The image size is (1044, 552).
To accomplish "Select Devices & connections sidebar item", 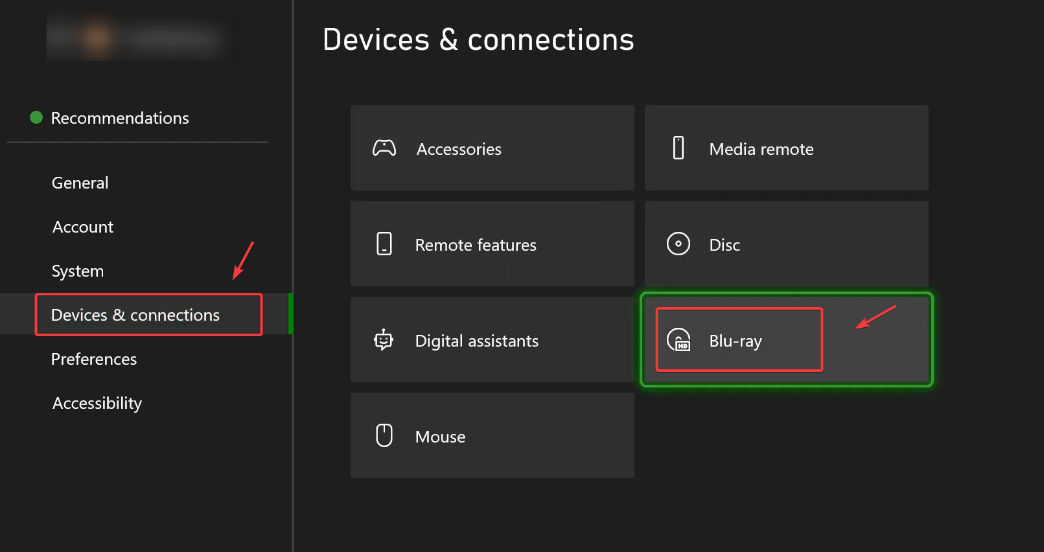I will coord(135,315).
